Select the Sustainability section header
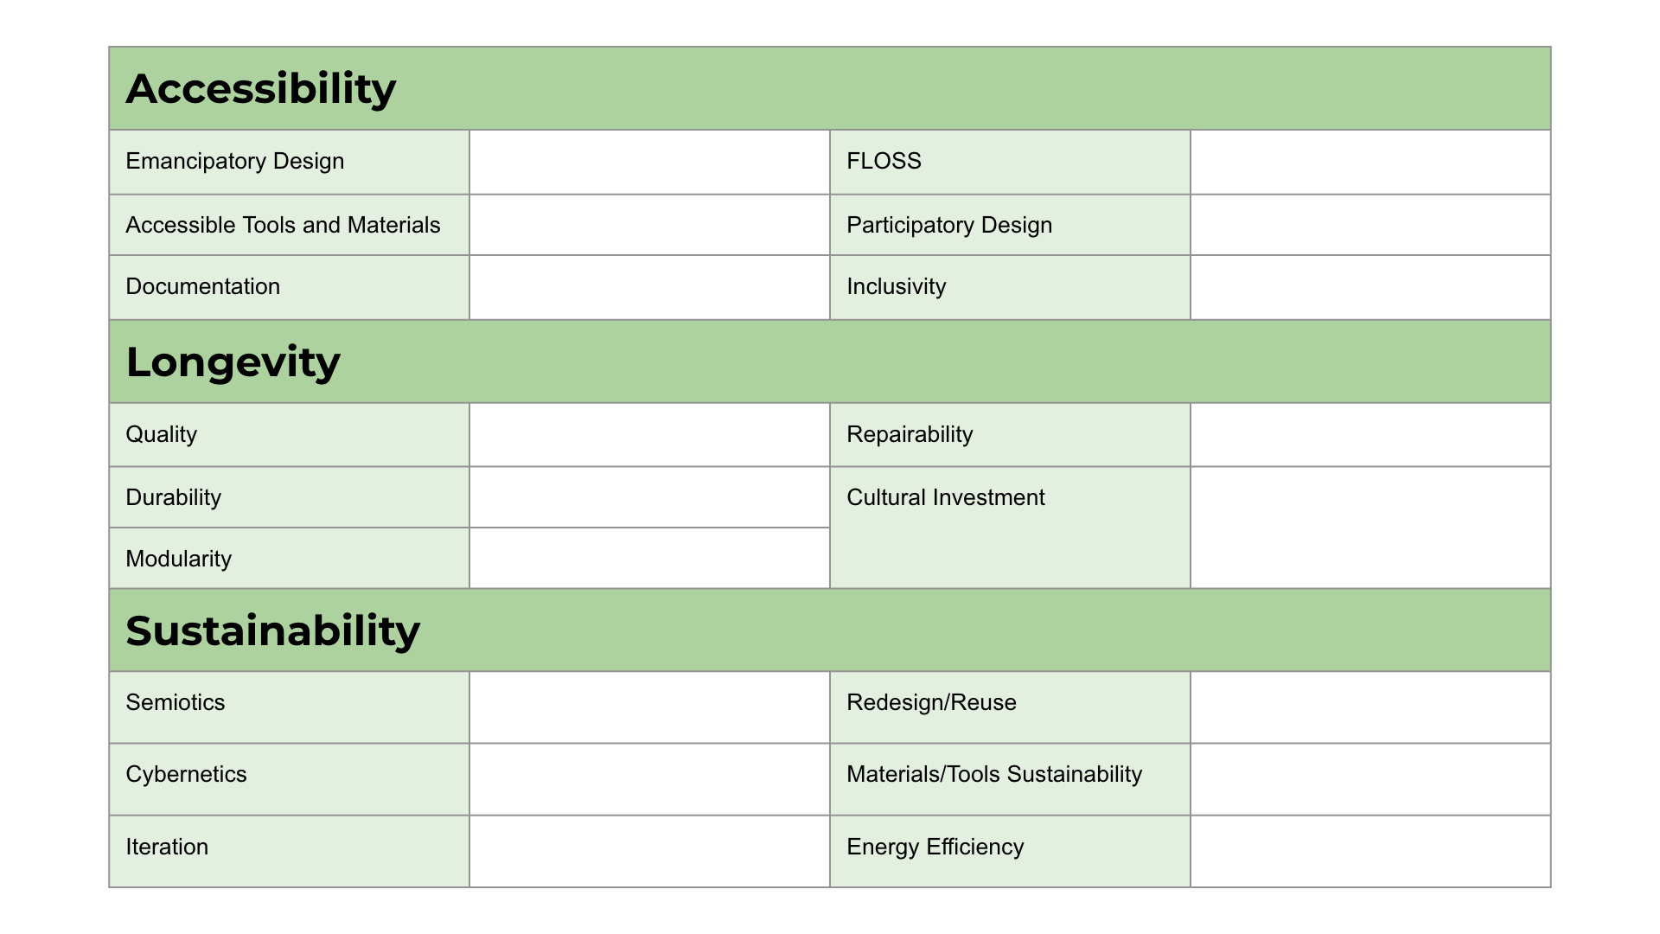The width and height of the screenshot is (1660, 934). pyautogui.click(x=830, y=630)
